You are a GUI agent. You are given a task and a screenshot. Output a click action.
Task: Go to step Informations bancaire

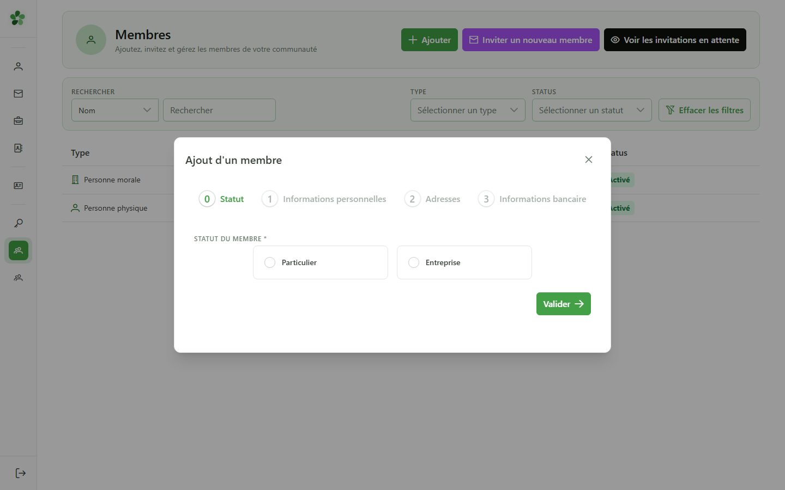(532, 199)
